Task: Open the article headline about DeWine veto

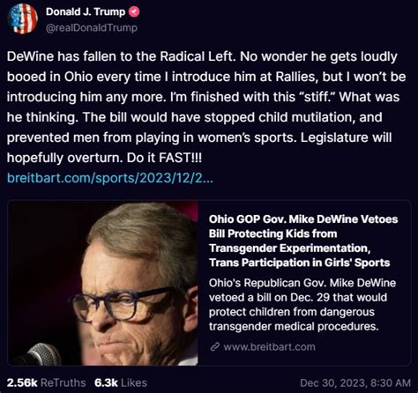Action: pyautogui.click(x=303, y=241)
